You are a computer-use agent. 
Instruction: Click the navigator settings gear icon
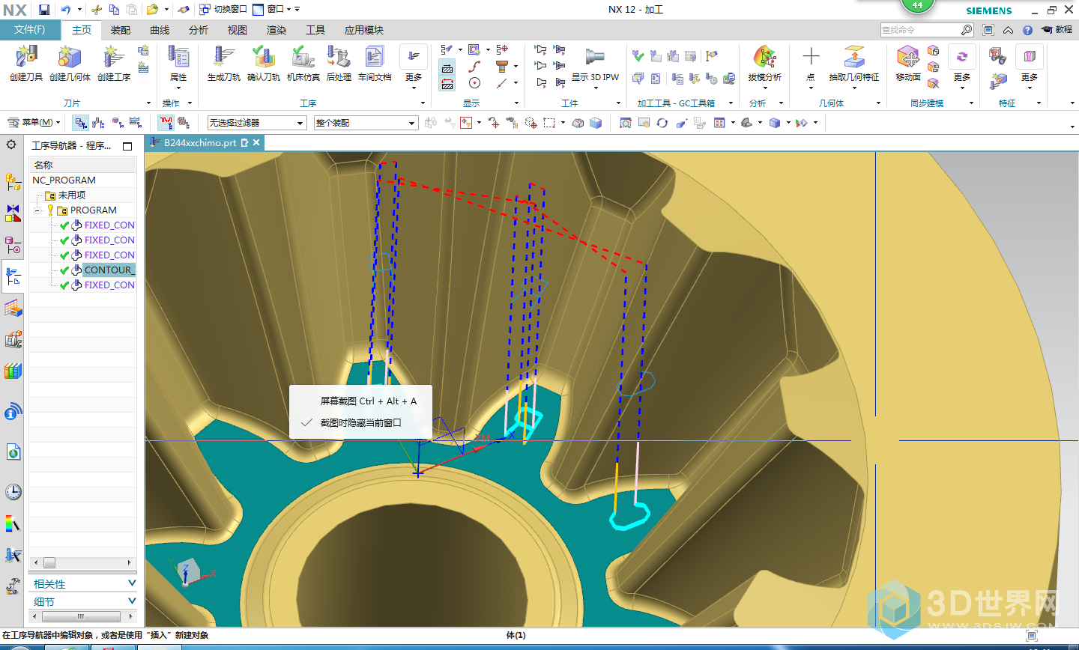pos(11,145)
